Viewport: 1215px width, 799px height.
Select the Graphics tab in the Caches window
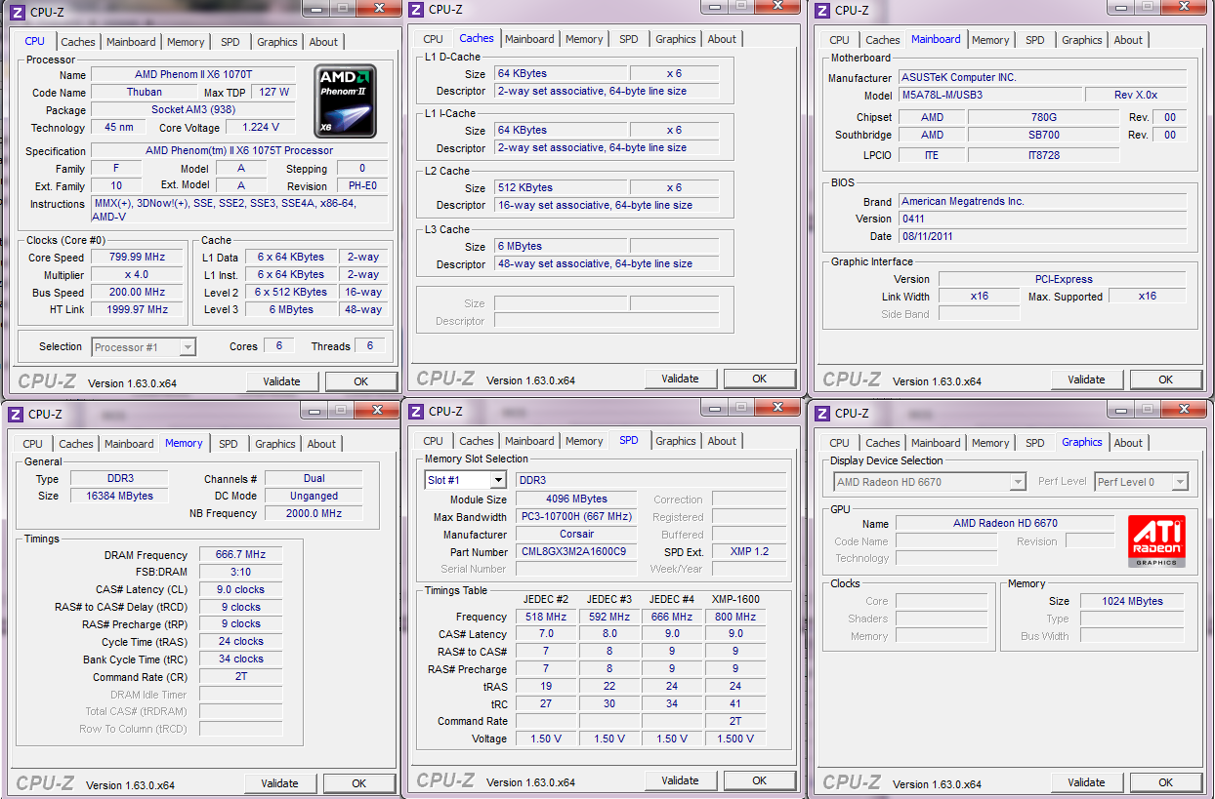click(x=676, y=39)
